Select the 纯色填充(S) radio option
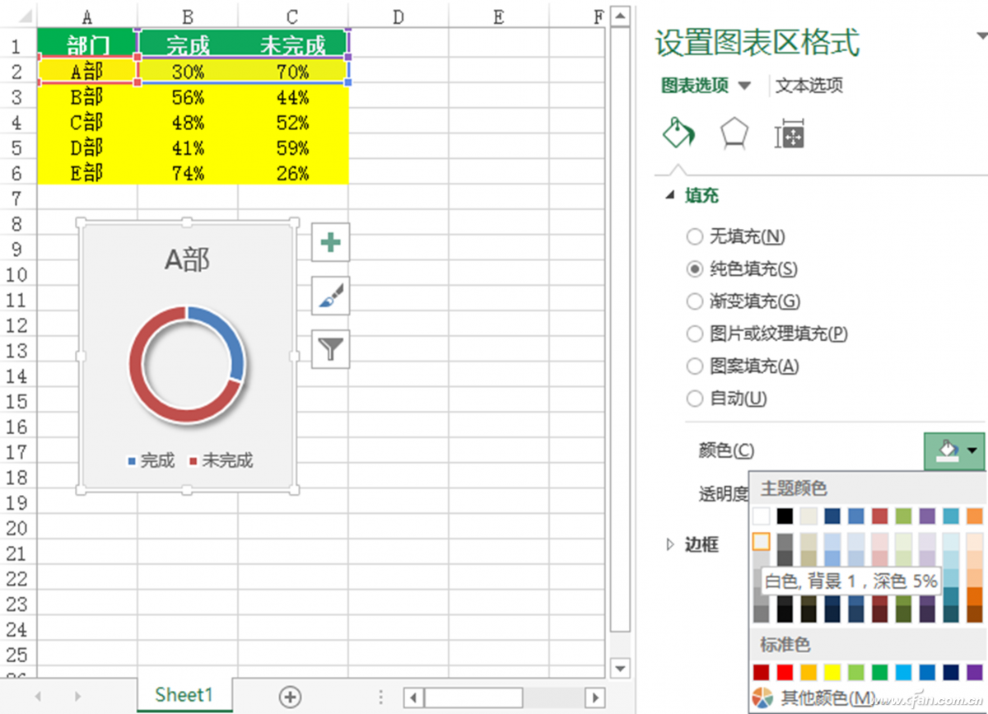The width and height of the screenshot is (988, 714). [x=694, y=269]
